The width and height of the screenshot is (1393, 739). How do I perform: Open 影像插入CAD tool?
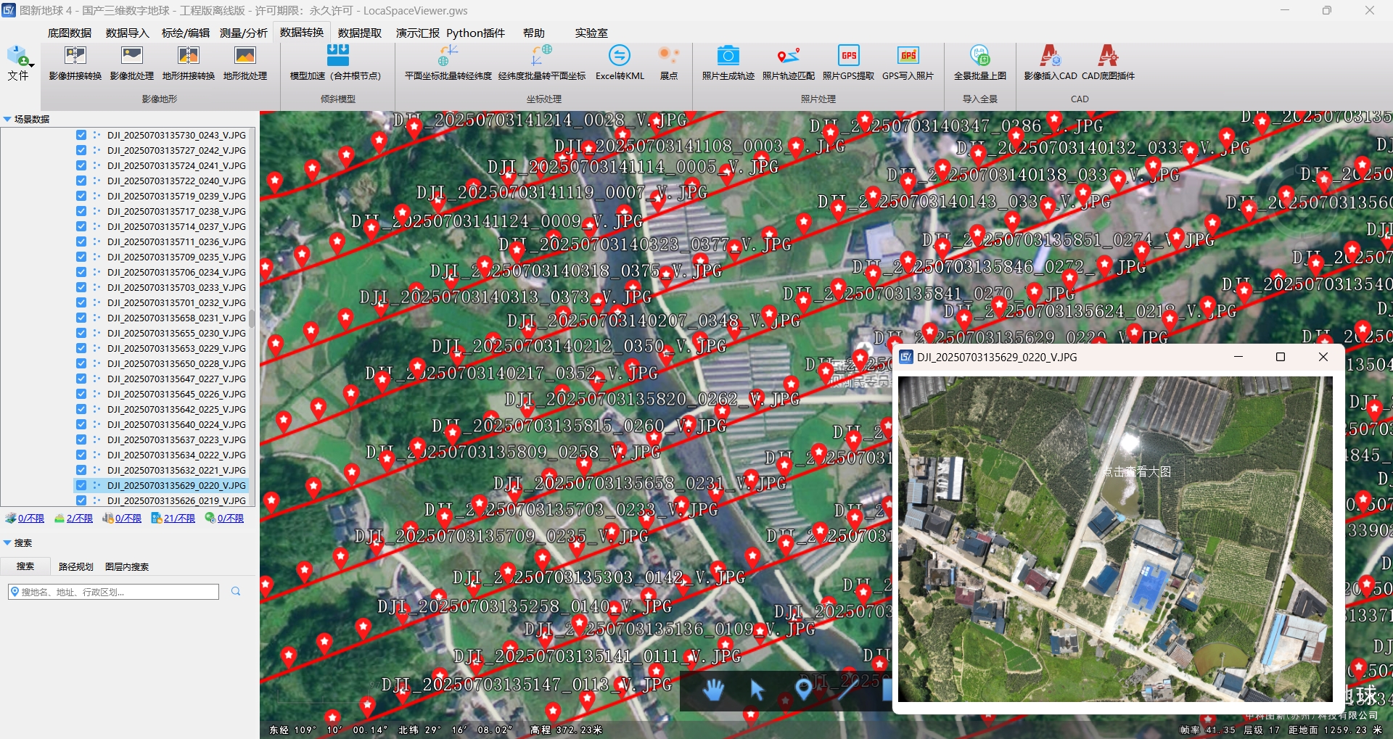tap(1051, 62)
